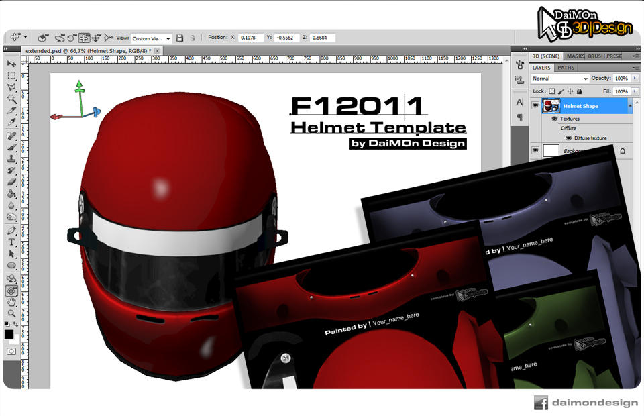Close the extended.psd document tab
Screen dimensions: 644x416
tap(157, 50)
